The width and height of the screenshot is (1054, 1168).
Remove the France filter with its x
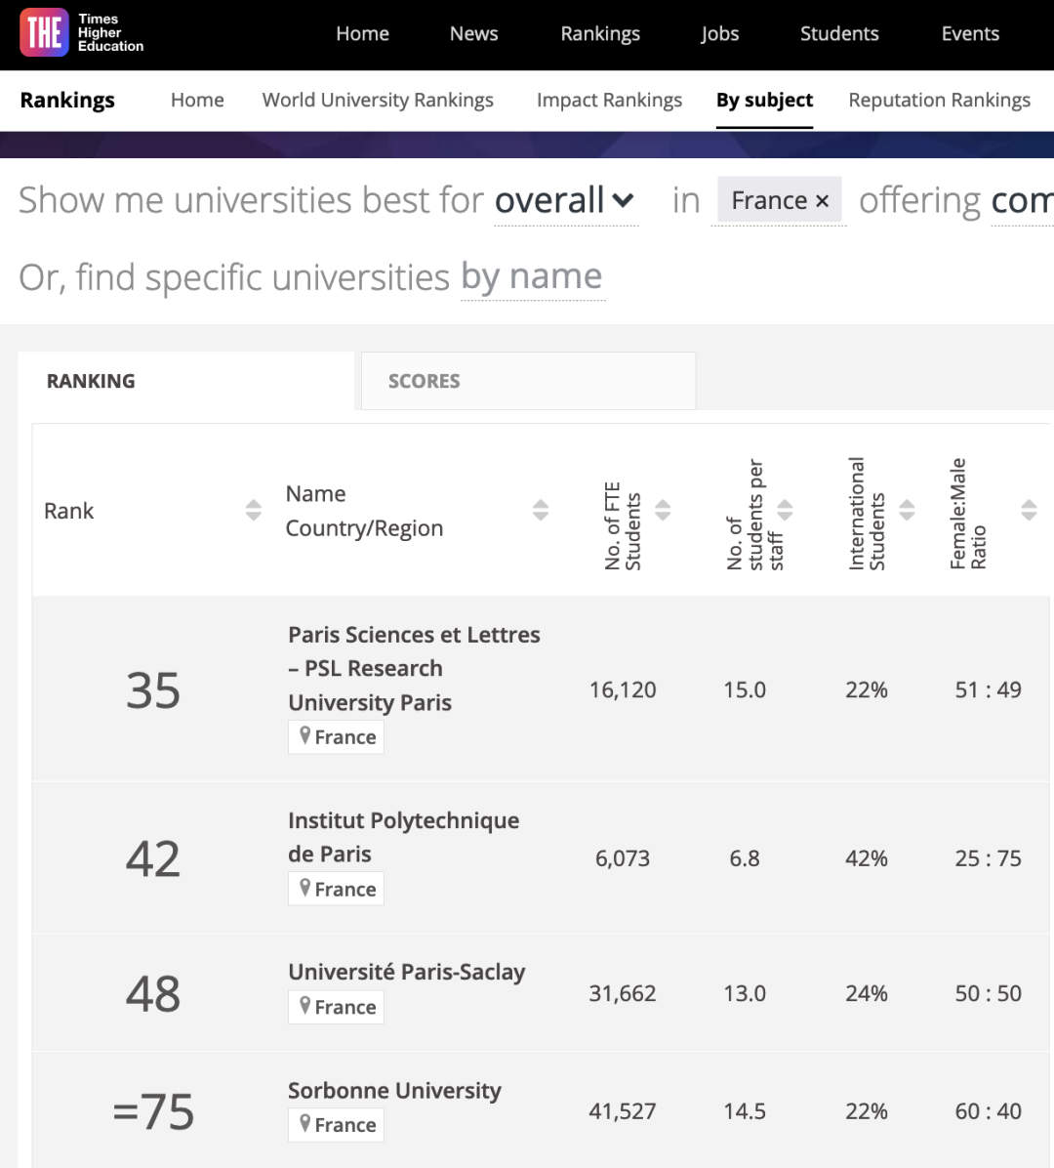(x=822, y=201)
